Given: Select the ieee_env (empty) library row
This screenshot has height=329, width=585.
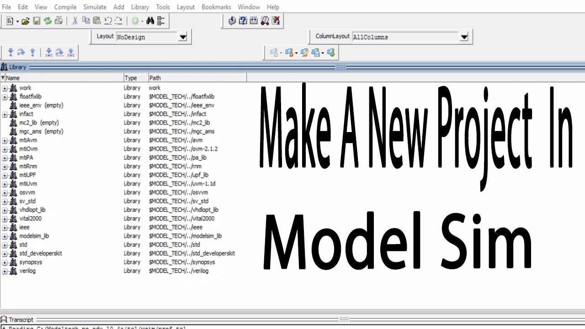Looking at the screenshot, I should (x=123, y=106).
